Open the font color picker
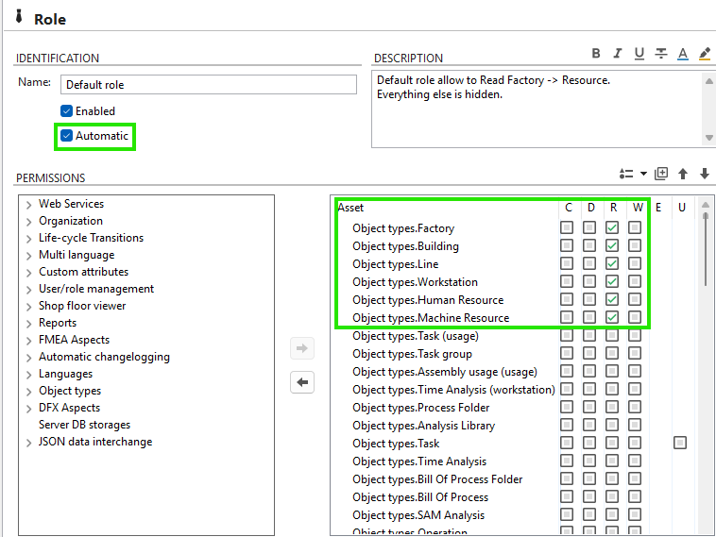The width and height of the screenshot is (716, 537). click(683, 54)
